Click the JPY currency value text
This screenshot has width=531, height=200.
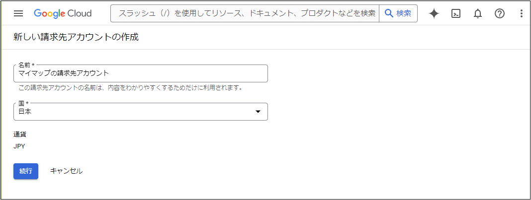(19, 146)
